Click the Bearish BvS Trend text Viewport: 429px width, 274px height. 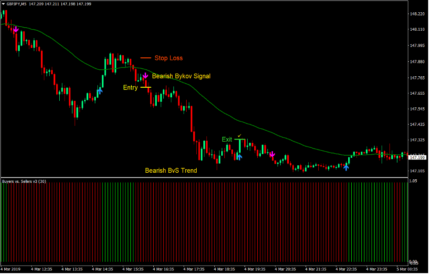170,170
